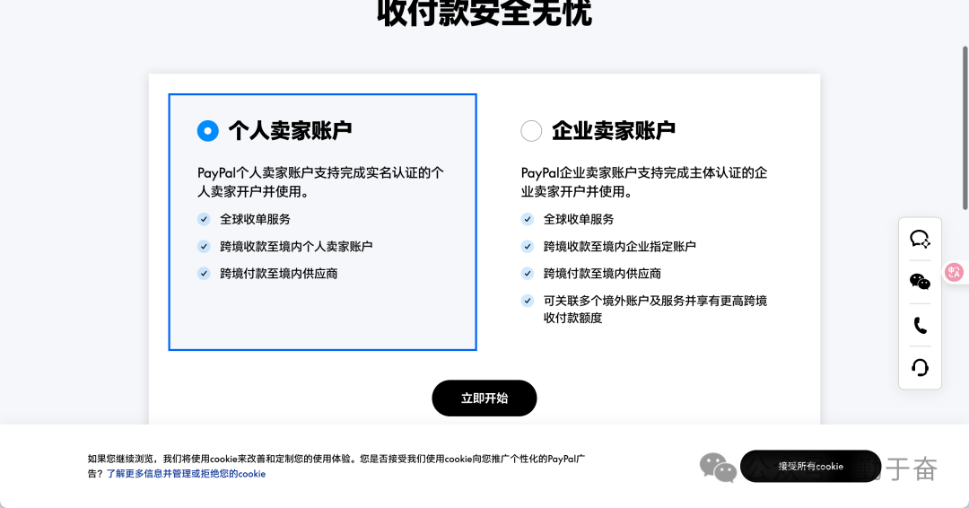Viewport: 969px width, 508px height.
Task: Click the PayPal个人卖家账户 description paragraph
Action: point(320,182)
